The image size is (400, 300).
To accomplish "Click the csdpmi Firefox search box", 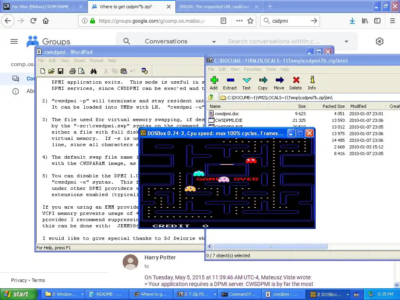I will coord(289,21).
